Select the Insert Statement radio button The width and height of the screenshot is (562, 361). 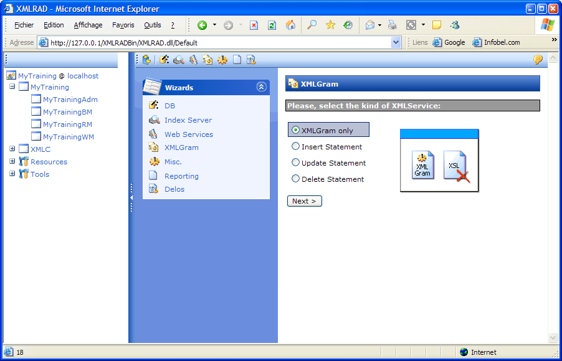pos(296,147)
